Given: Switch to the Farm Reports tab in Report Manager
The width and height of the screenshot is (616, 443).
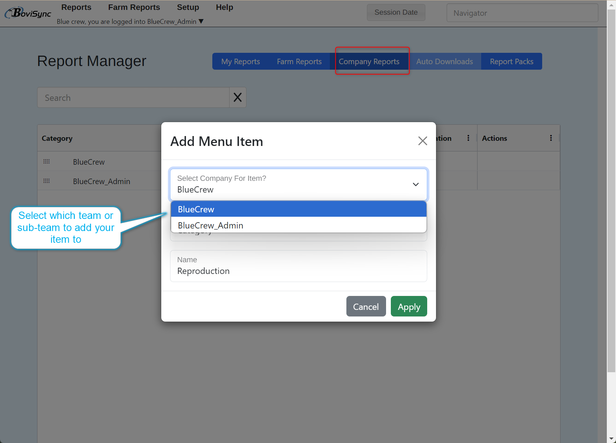Looking at the screenshot, I should click(x=299, y=61).
